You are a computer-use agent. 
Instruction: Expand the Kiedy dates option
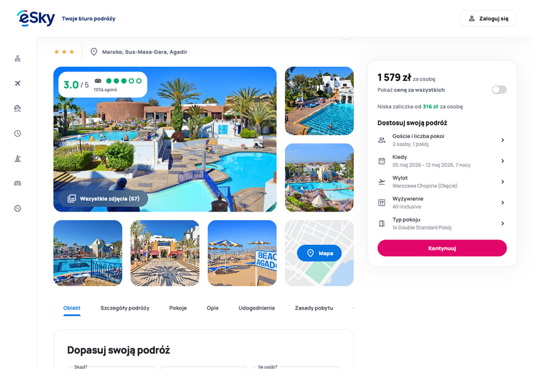pos(442,161)
